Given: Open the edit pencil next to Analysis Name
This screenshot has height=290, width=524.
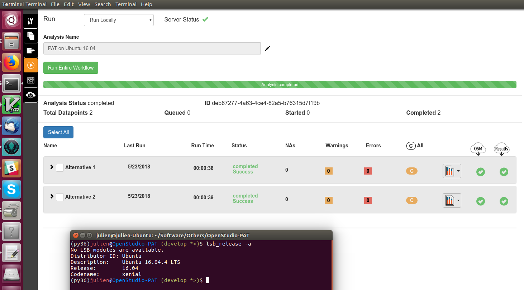Looking at the screenshot, I should pyautogui.click(x=267, y=48).
